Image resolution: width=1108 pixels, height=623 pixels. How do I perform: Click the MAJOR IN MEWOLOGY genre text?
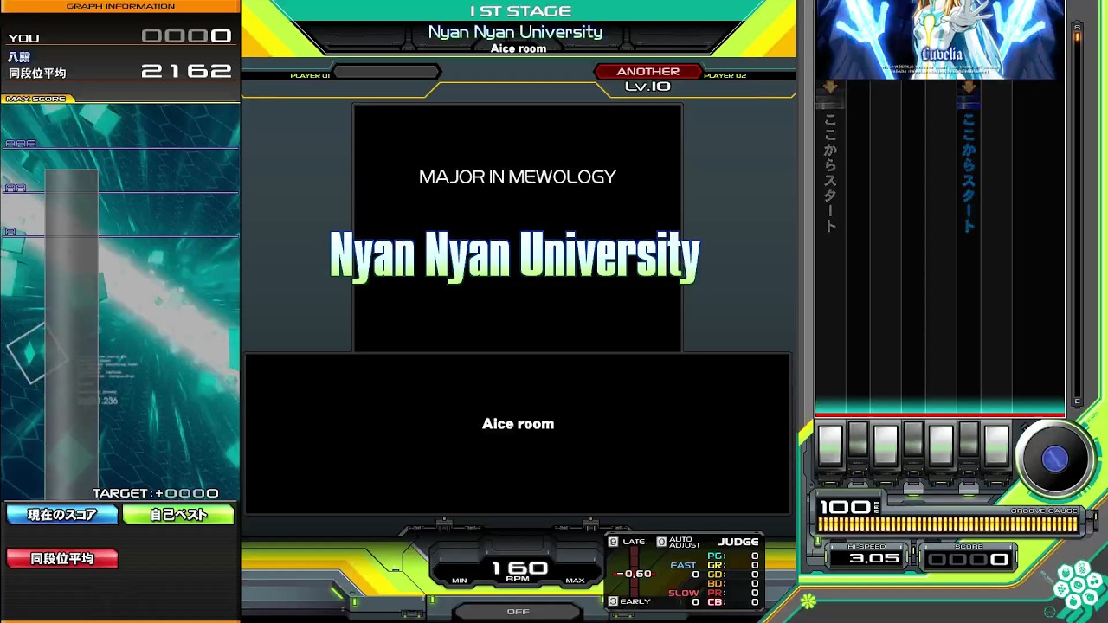coord(518,177)
